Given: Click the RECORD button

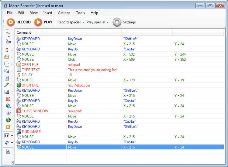Looking at the screenshot, I should coord(19,22).
